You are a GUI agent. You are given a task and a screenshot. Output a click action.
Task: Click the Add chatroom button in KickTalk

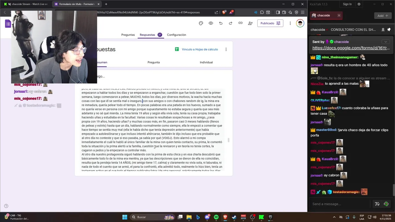pos(383,16)
